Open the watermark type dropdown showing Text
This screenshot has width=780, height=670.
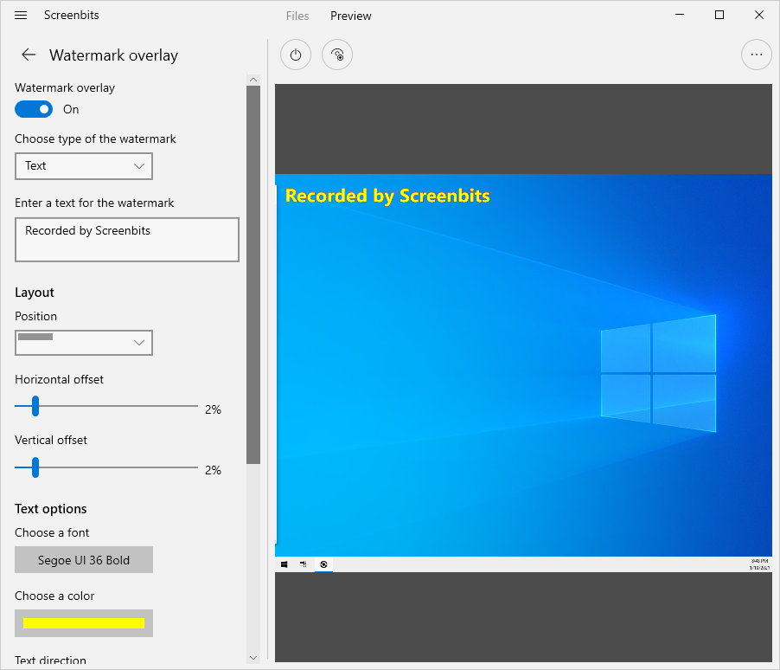tap(84, 166)
